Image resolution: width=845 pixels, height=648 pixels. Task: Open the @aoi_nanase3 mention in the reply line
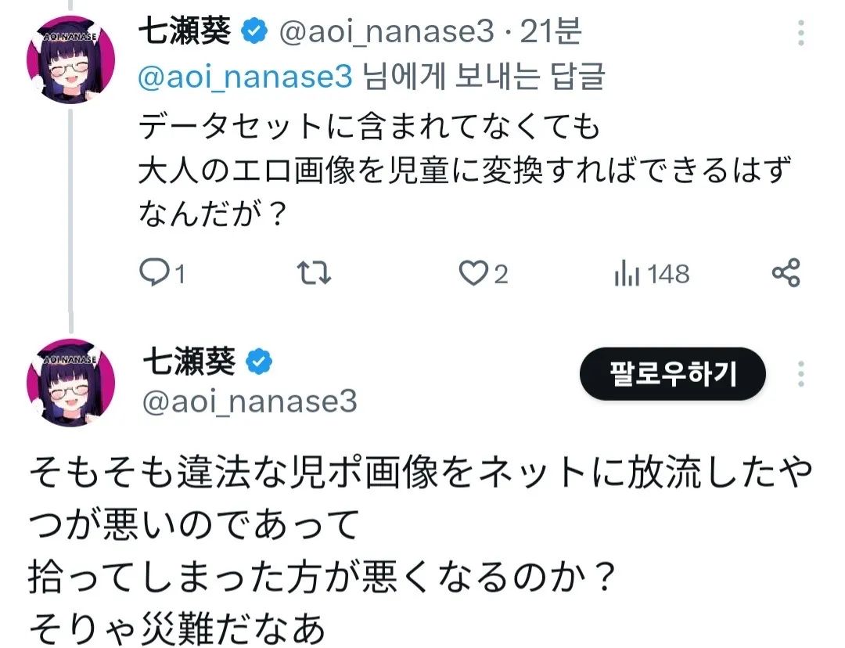point(246,76)
